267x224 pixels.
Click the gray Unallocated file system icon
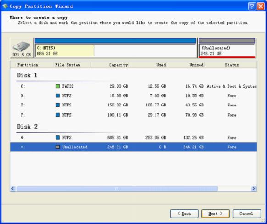(57, 147)
